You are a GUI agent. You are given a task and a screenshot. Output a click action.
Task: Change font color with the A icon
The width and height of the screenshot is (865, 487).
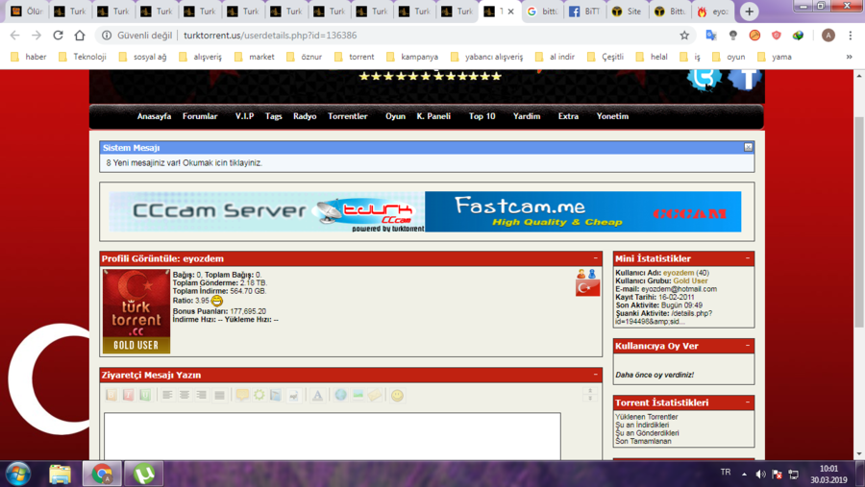coord(317,395)
